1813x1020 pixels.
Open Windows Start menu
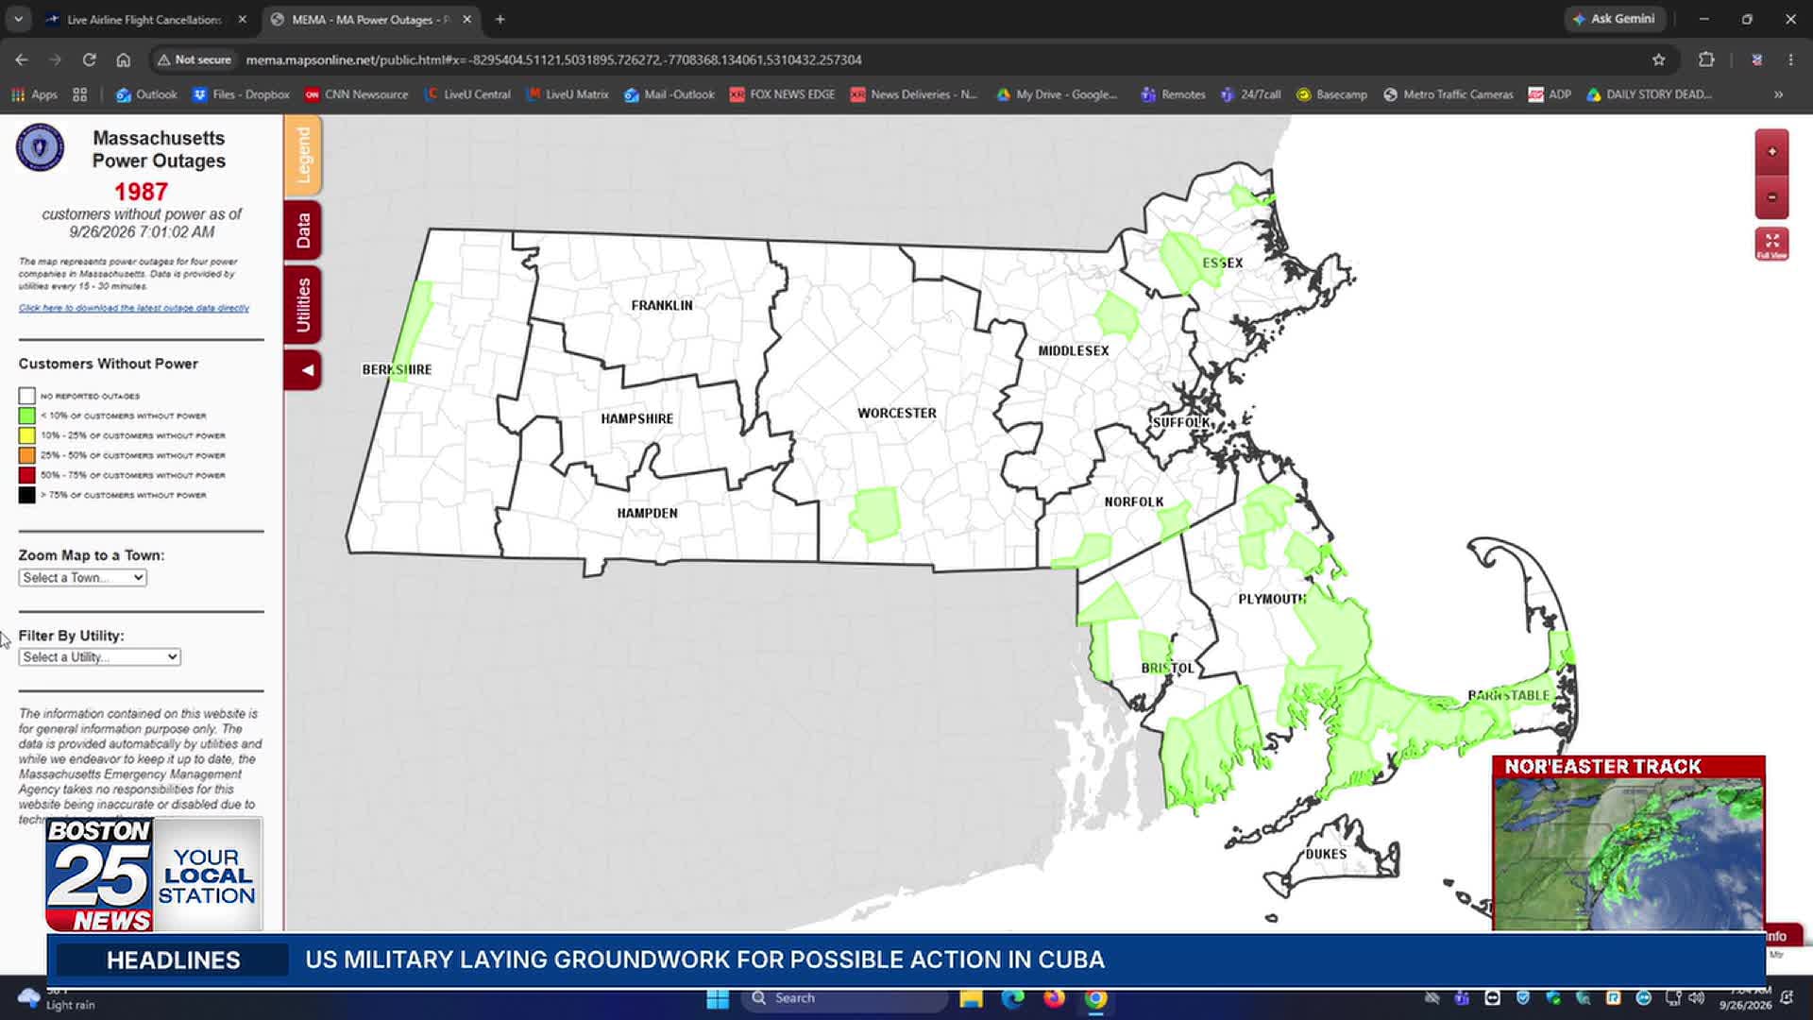click(718, 998)
